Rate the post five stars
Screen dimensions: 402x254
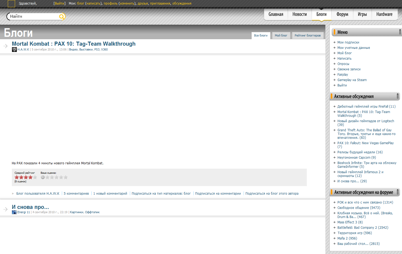tap(66, 177)
